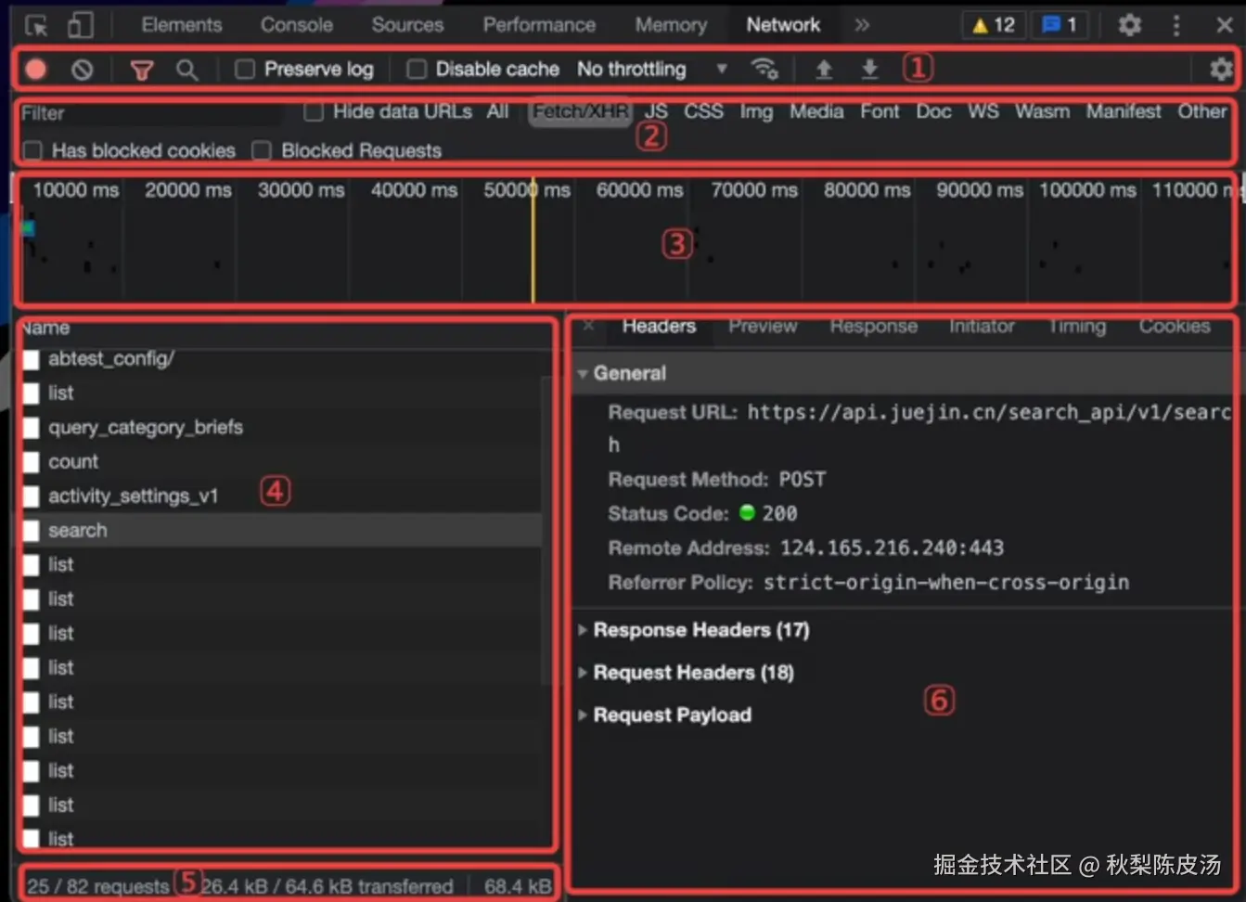Viewport: 1246px width, 902px height.
Task: Switch to the Sources tab
Action: click(407, 25)
